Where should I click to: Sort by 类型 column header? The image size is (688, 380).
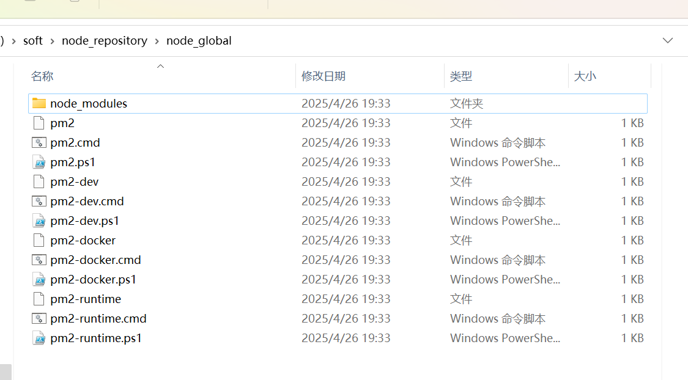[461, 76]
